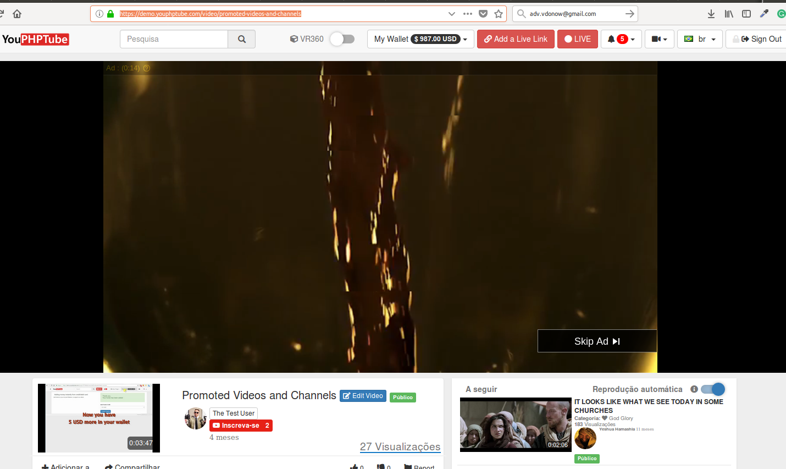Click the red LIVE button

578,39
